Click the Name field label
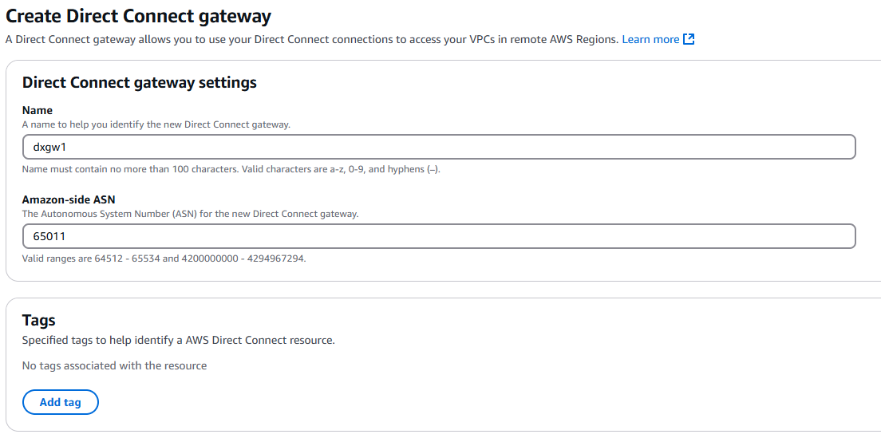881x438 pixels. point(37,110)
